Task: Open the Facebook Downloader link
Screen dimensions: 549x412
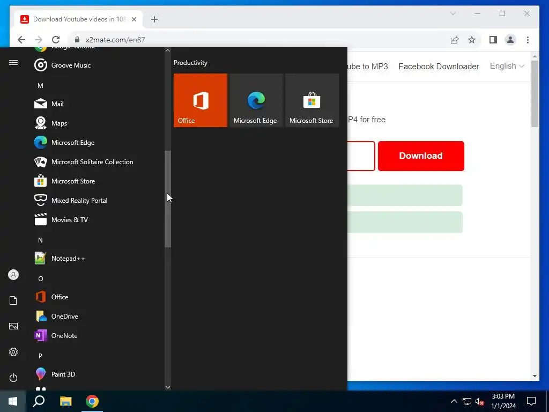Action: point(439,66)
